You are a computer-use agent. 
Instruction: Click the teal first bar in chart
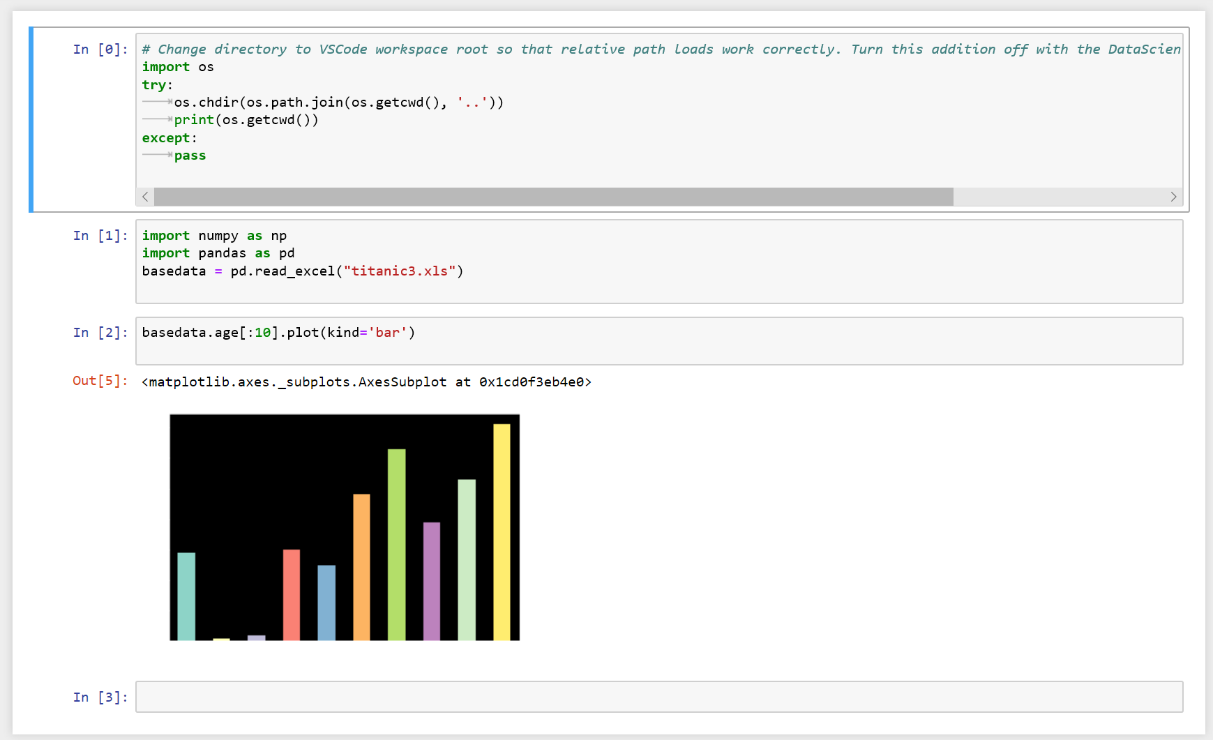[x=186, y=596]
